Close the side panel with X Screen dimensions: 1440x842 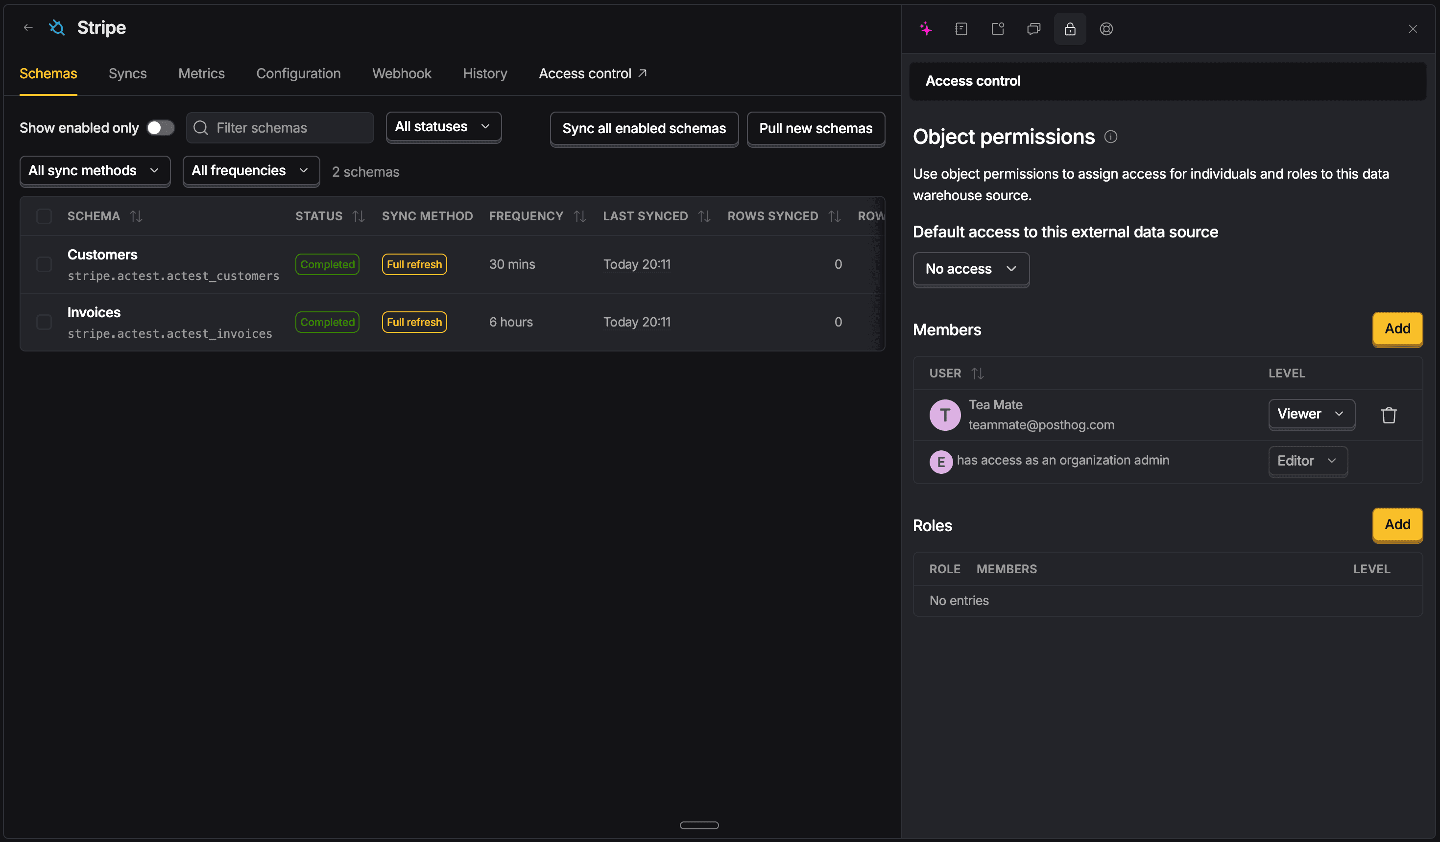click(1413, 28)
